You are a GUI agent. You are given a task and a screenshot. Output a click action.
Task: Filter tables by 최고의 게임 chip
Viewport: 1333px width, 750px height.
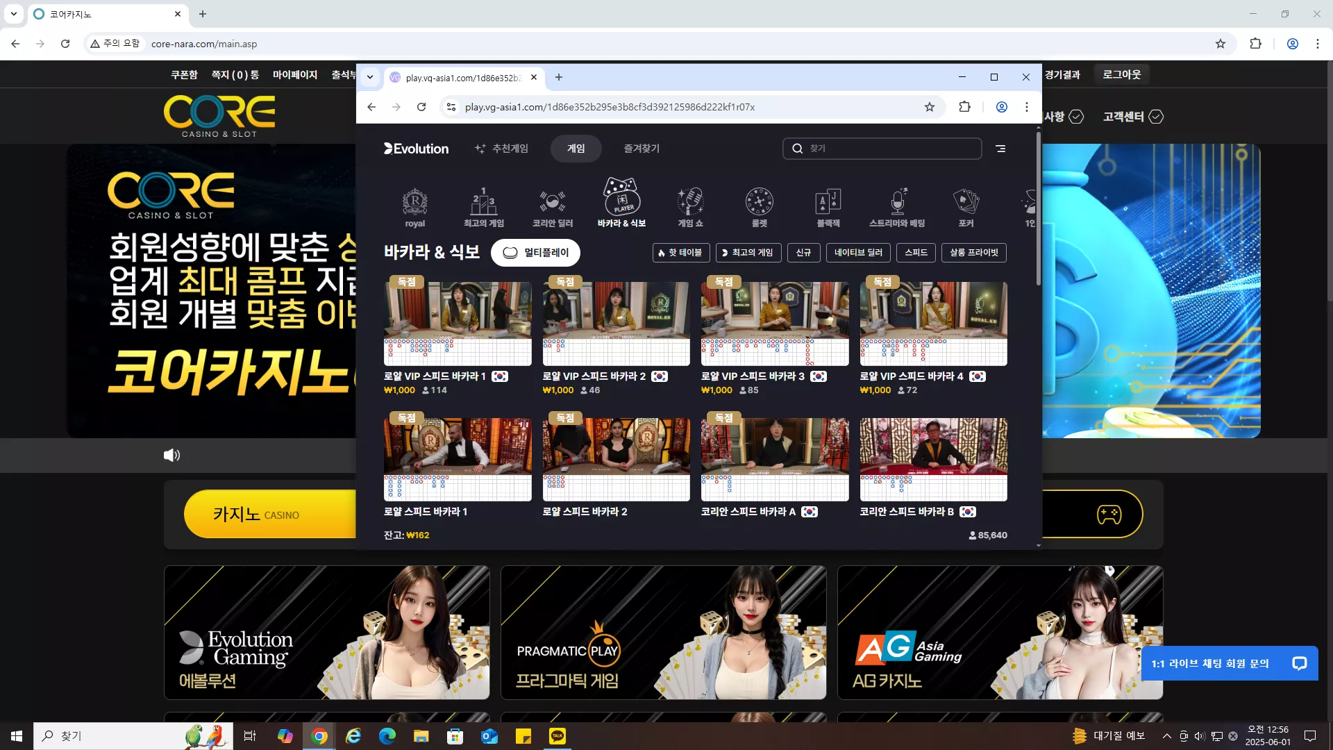click(748, 253)
